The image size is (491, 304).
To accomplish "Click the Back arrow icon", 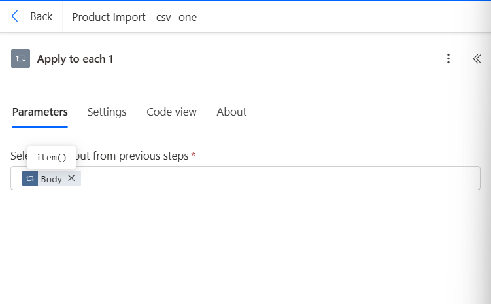I will pyautogui.click(x=18, y=16).
